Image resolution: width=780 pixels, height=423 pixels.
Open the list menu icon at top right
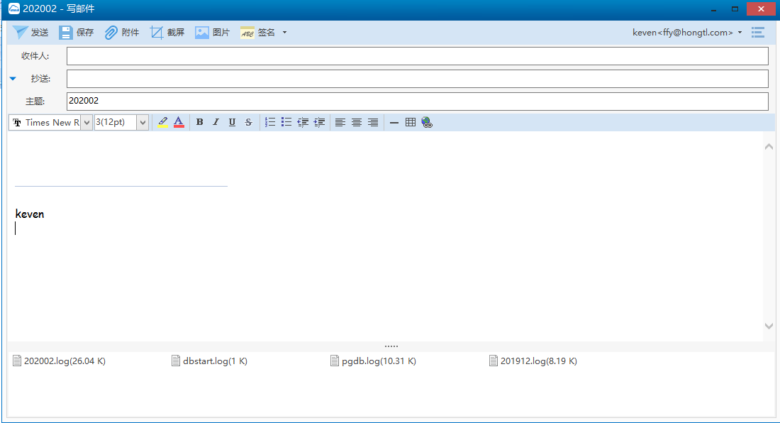[758, 33]
